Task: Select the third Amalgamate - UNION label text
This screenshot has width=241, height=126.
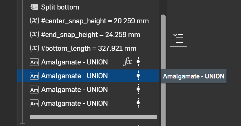Action: pos(75,90)
